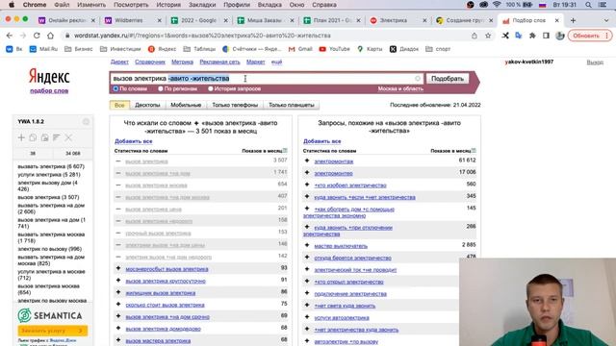
Task: Open the 'Метрика' link
Action: (182, 62)
